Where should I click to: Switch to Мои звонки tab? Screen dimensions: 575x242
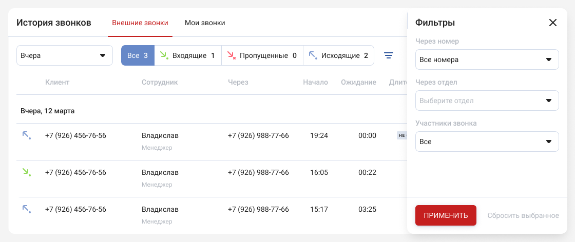(x=205, y=23)
